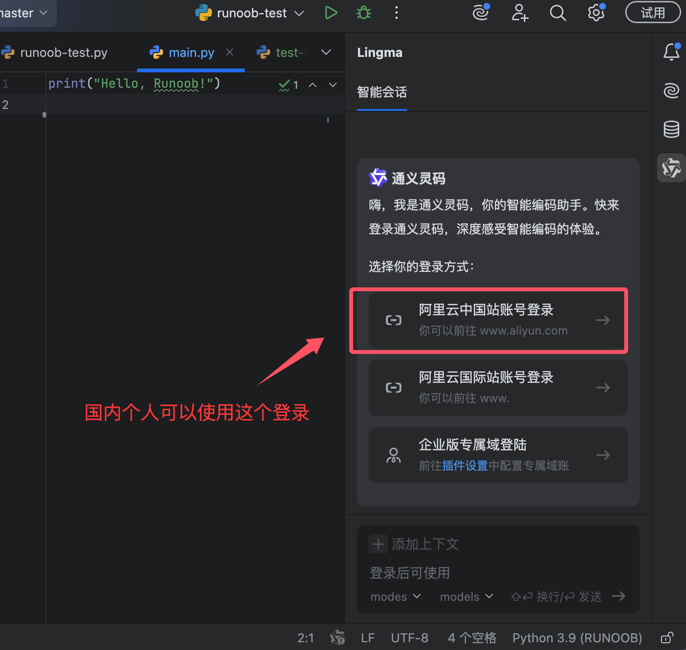This screenshot has width=686, height=650.
Task: Click the 通义灵码 logo icon
Action: coord(378,177)
